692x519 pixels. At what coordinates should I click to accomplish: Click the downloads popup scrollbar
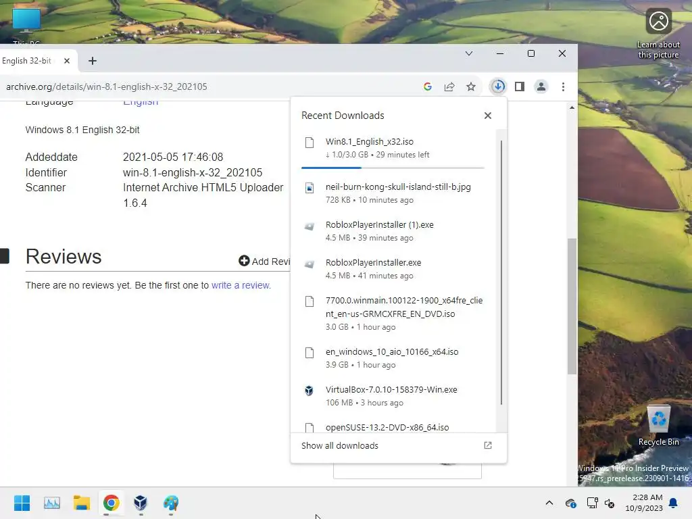click(x=501, y=272)
